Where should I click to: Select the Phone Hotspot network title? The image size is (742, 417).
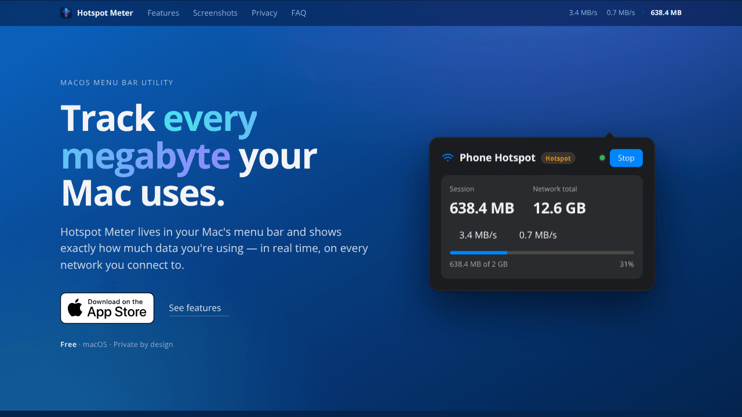(x=497, y=158)
